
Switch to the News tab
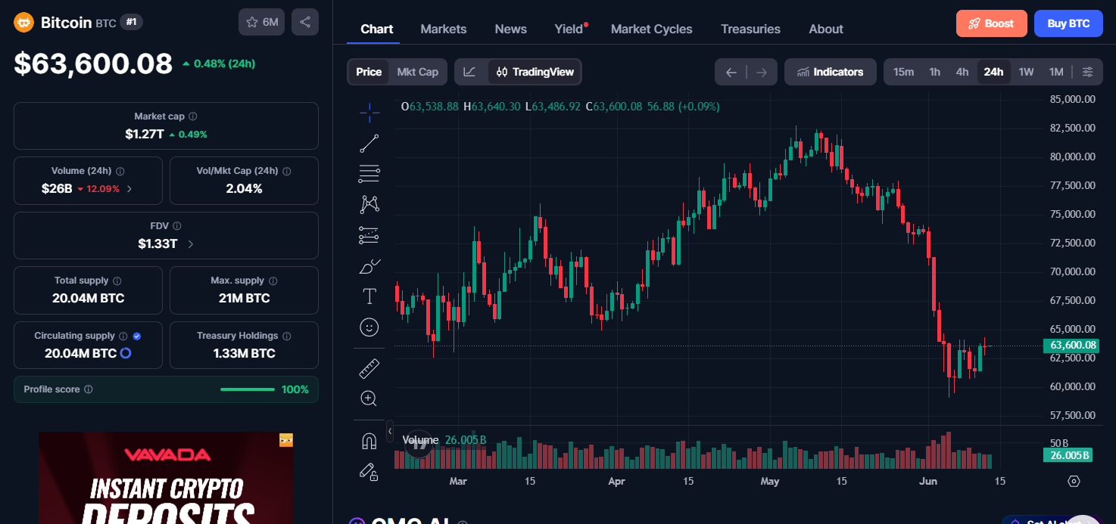(511, 29)
